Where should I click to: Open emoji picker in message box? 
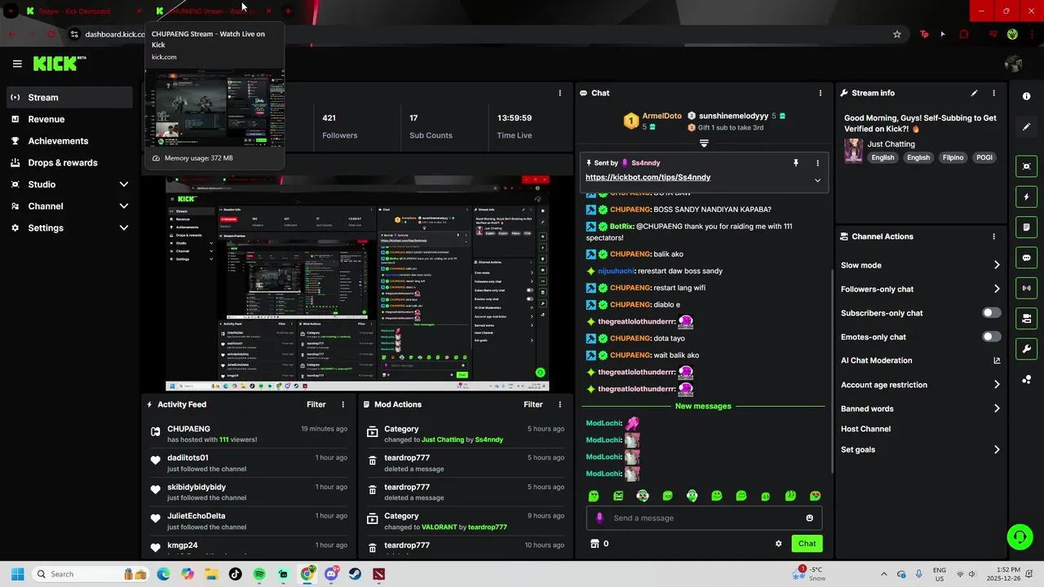point(809,518)
